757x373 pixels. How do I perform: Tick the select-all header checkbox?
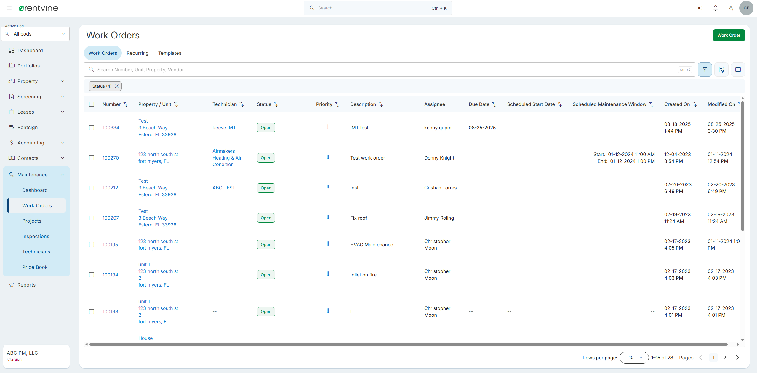[x=92, y=104]
